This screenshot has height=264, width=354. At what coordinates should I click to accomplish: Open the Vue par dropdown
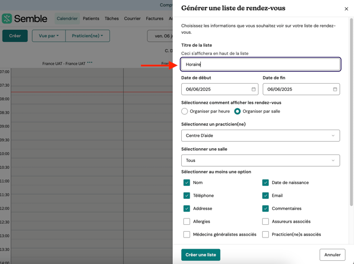(49, 36)
